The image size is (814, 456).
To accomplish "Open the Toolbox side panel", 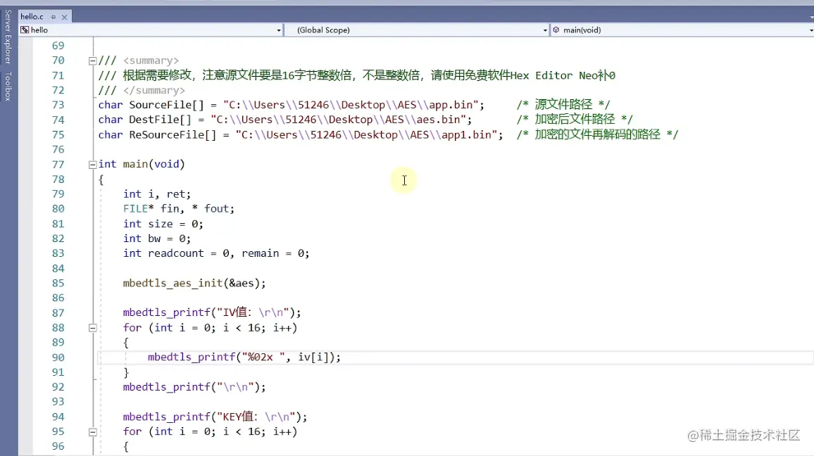I will pos(8,86).
